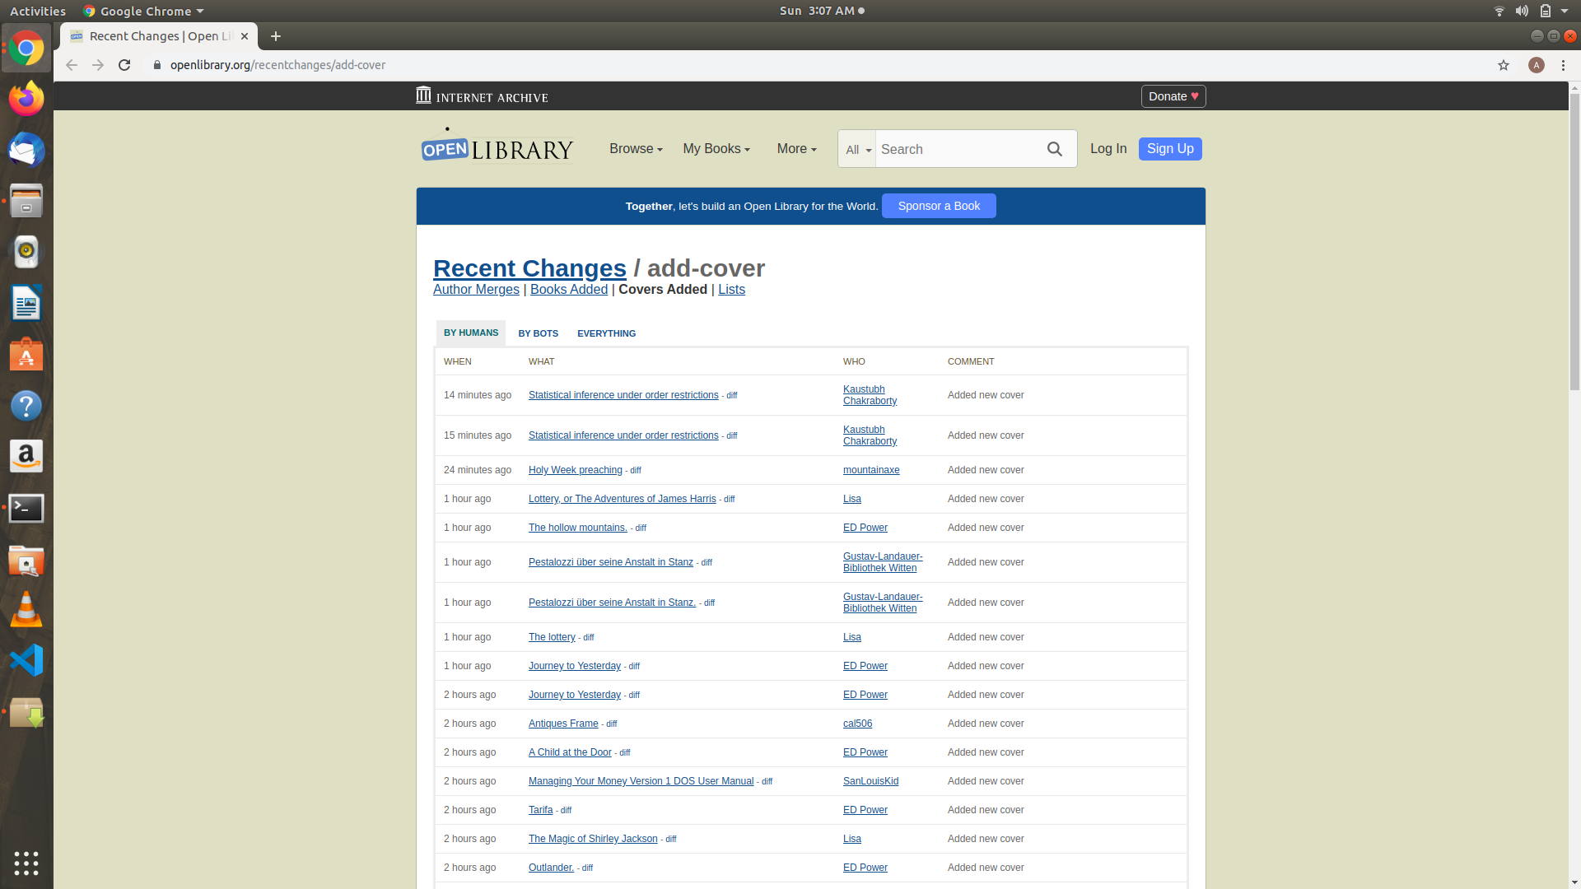Screen dimensions: 1581x889
Task: Open Google Chrome app menu in top bar
Action: pos(143,11)
